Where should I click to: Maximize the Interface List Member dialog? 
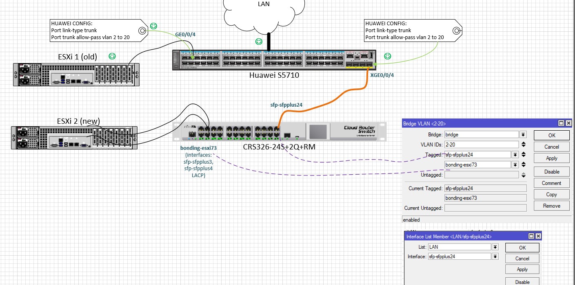click(531, 236)
